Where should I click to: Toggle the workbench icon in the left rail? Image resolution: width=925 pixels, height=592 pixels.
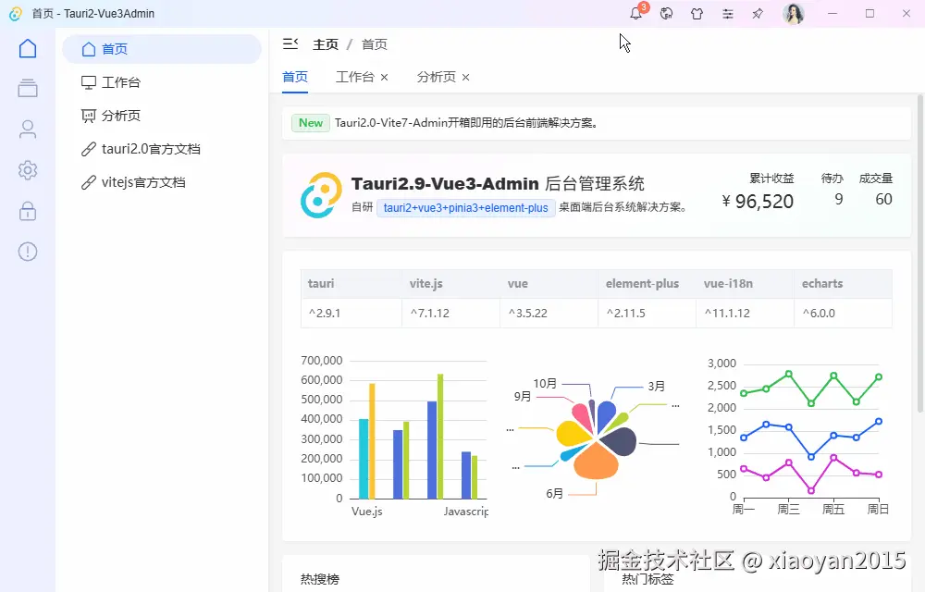[27, 88]
